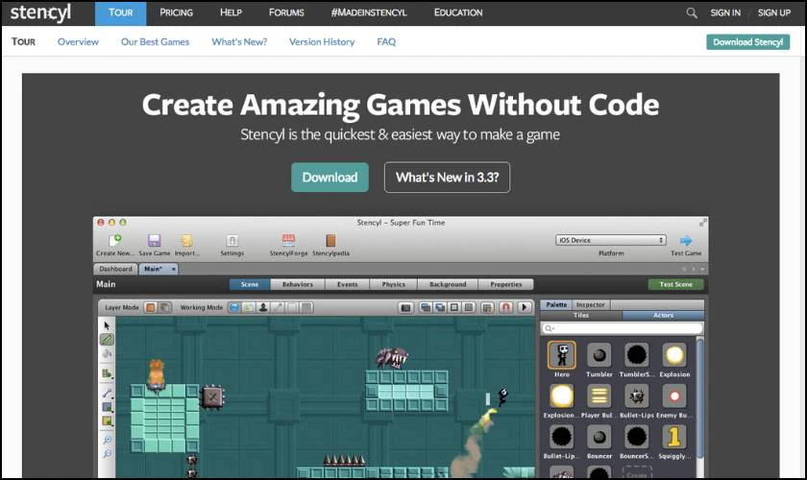Click the What's New in 3.3? button
This screenshot has height=480, width=807.
(x=448, y=178)
